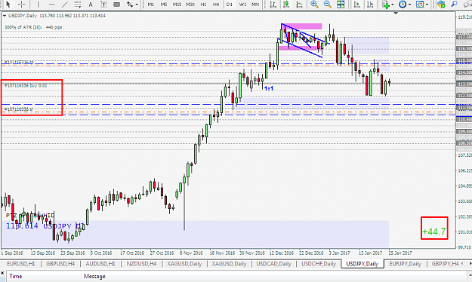Viewport: 472px width, 282px height.
Task: Open the GBPUSD,H4 chart tab
Action: (x=60, y=264)
